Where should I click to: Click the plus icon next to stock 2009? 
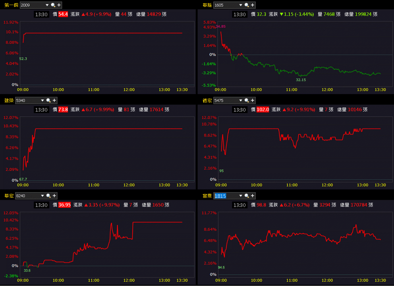coord(59,5)
